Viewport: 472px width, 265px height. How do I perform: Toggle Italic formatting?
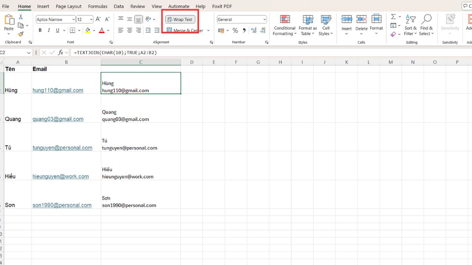click(x=49, y=30)
